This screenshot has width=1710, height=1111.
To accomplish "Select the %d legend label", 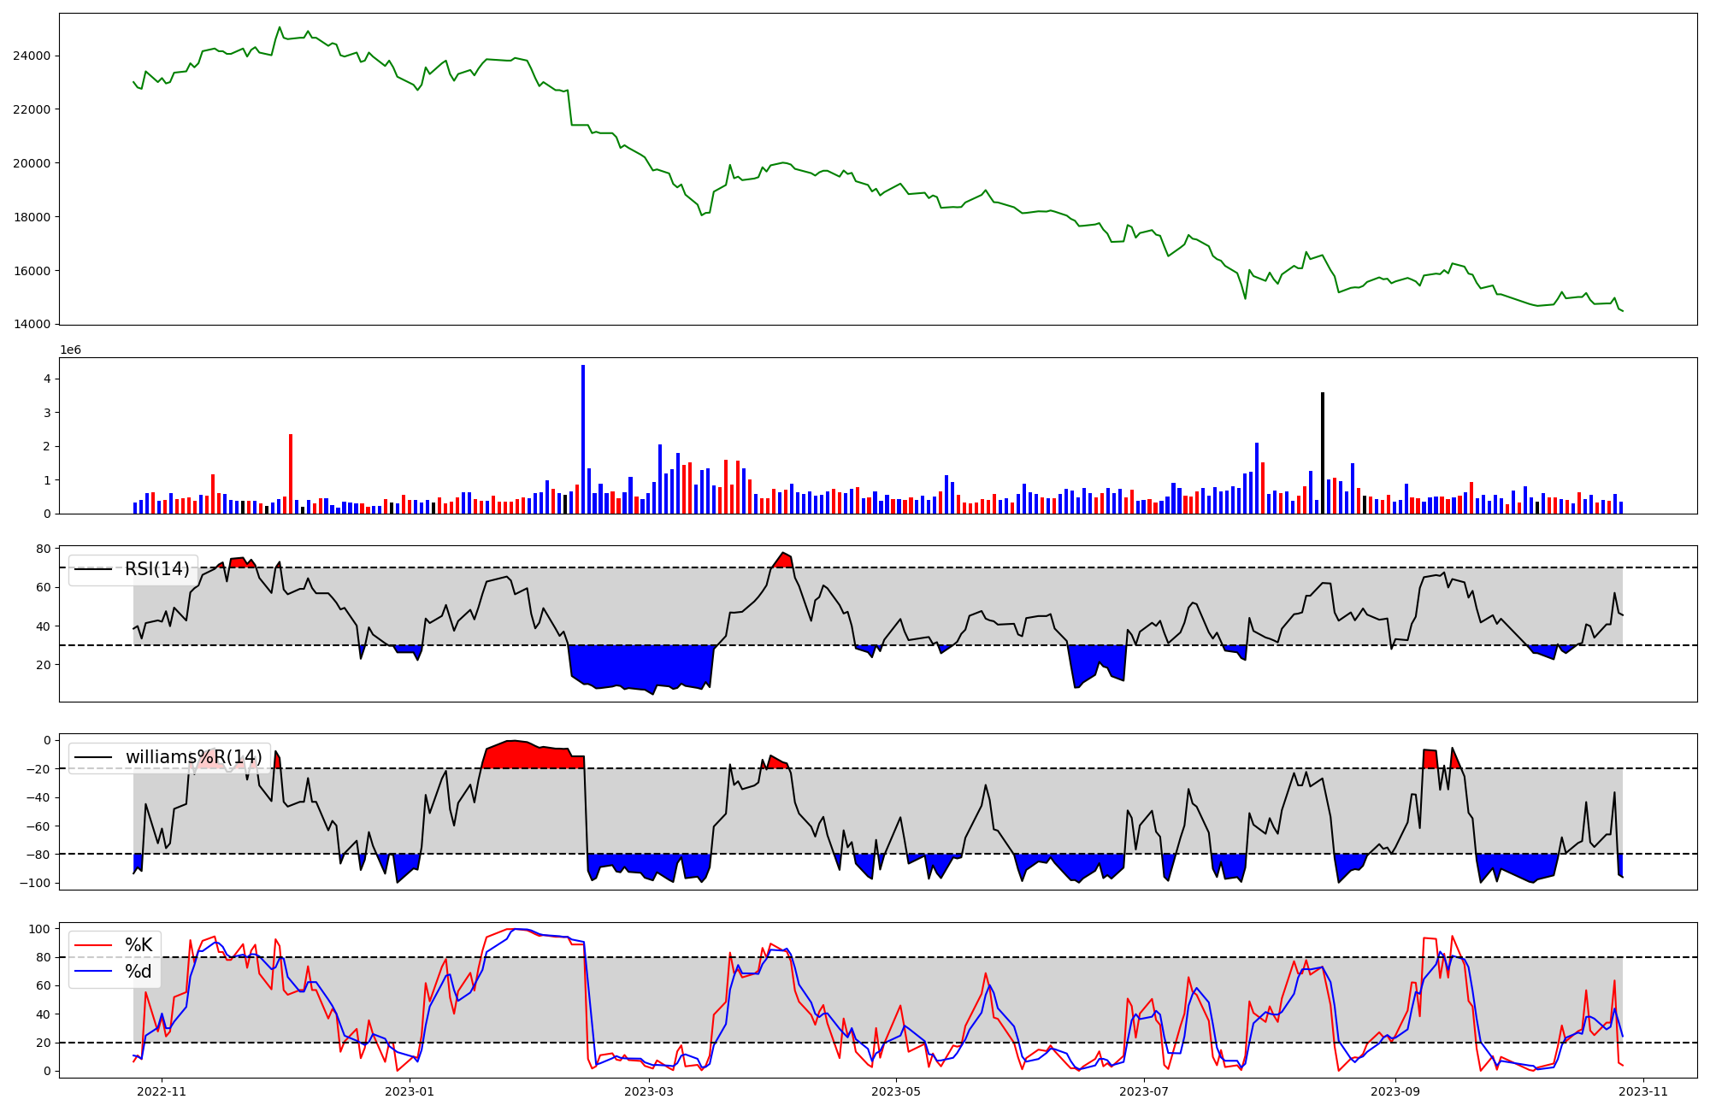I will pos(139,972).
